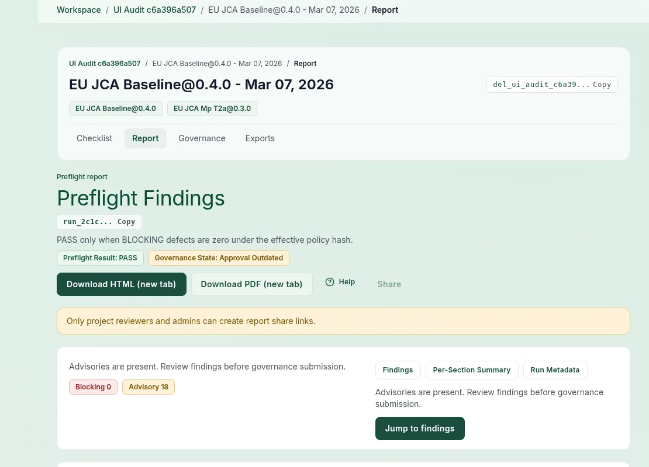Download HTML in a new tab

click(121, 284)
